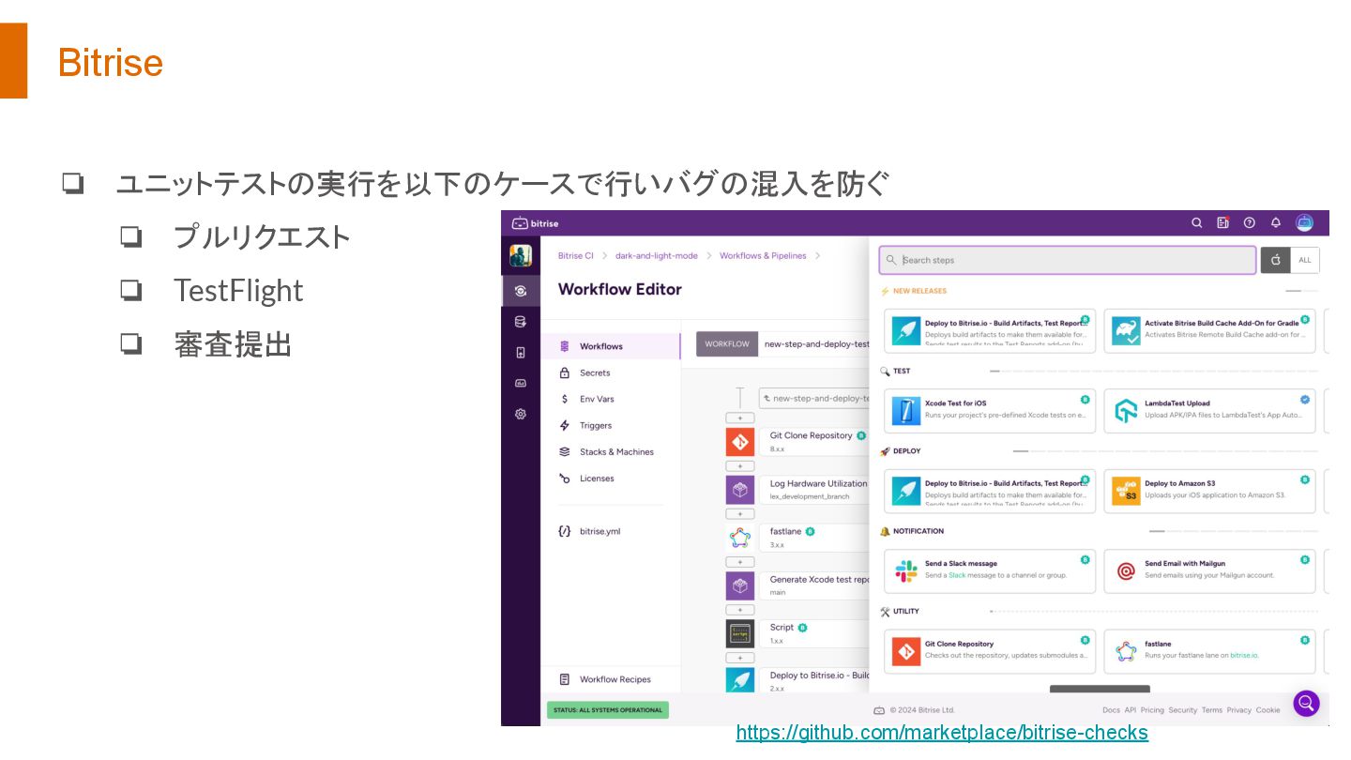This screenshot has height=760, width=1351.
Task: Select the Send a Slack message card
Action: tap(990, 570)
